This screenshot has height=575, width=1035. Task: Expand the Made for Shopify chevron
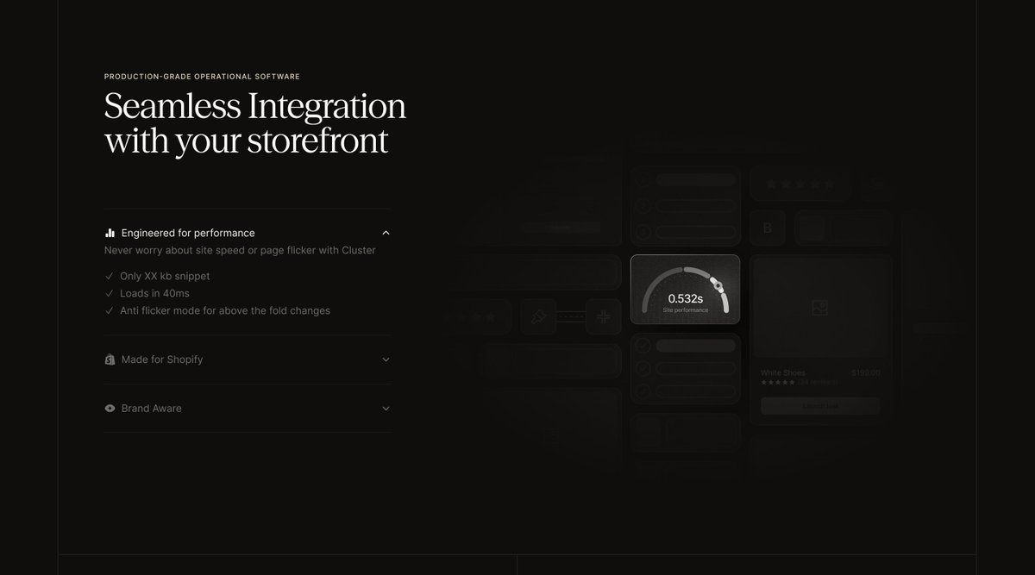386,359
